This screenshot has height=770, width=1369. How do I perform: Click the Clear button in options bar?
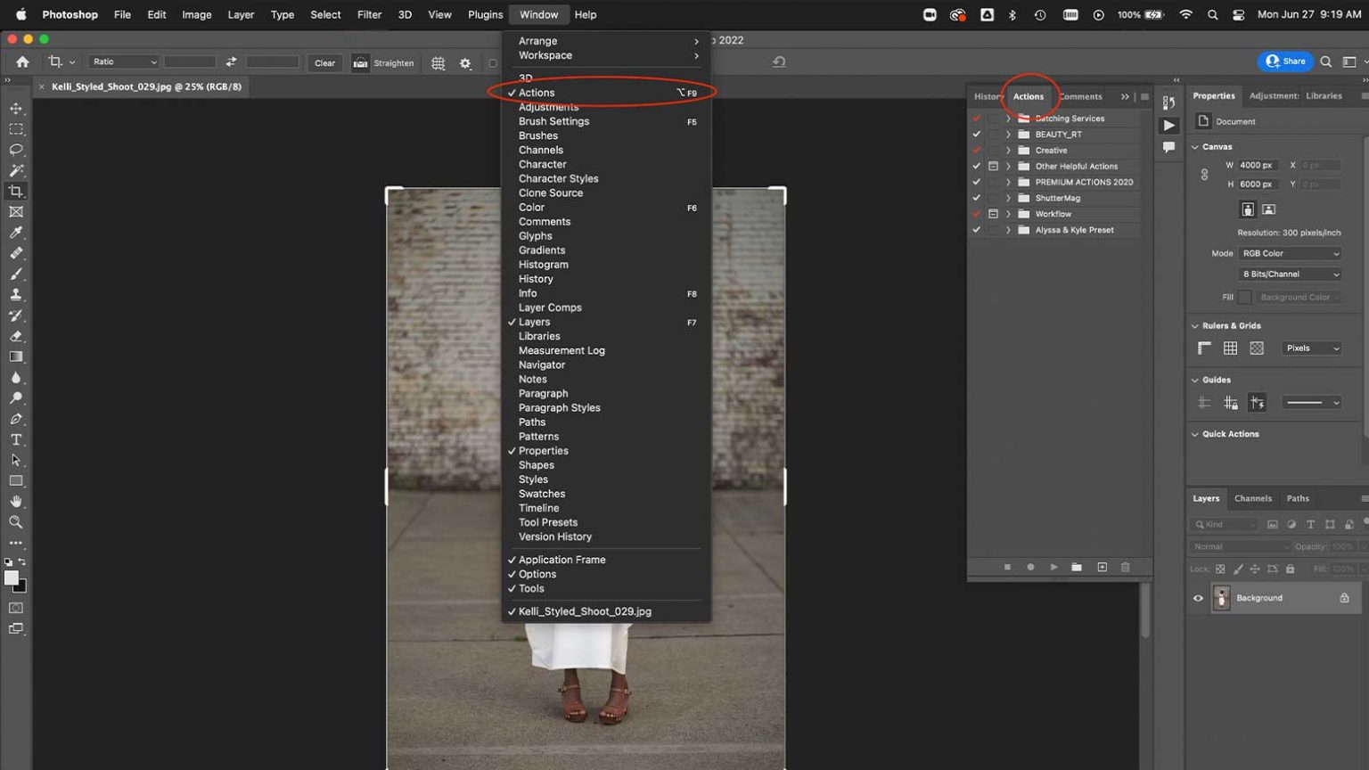pos(324,62)
